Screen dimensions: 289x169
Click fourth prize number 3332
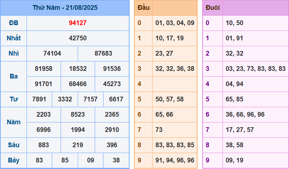coord(65,99)
